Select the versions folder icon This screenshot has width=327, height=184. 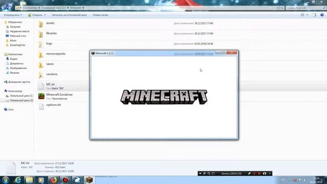41,75
